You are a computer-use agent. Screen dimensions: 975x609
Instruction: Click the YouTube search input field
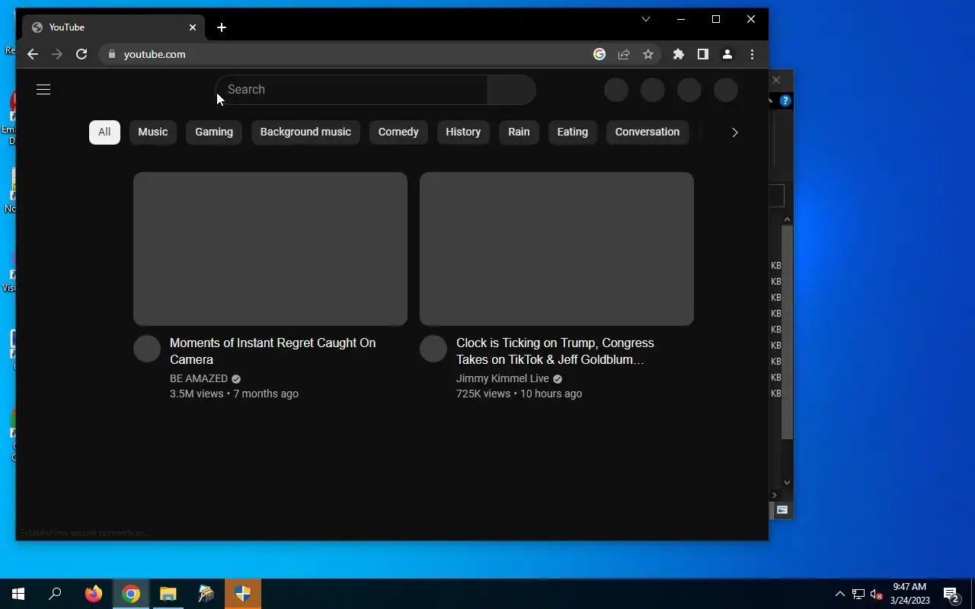pos(351,90)
